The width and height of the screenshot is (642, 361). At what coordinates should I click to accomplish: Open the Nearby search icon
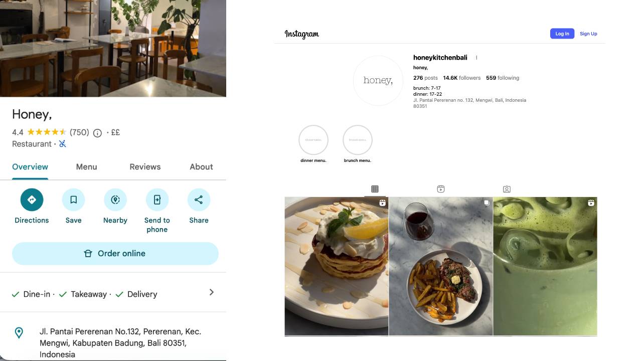(x=115, y=200)
